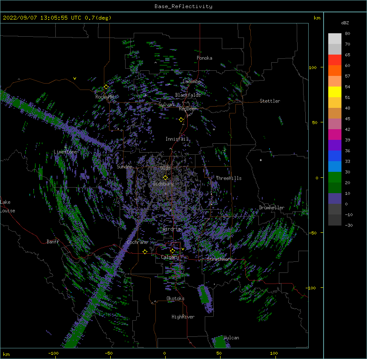Click the Banff town label
This screenshot has width=367, height=359.
point(53,242)
